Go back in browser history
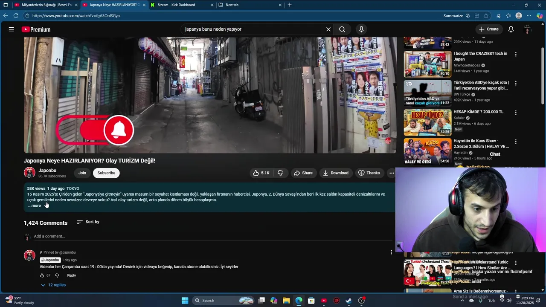The image size is (546, 307). (6, 16)
